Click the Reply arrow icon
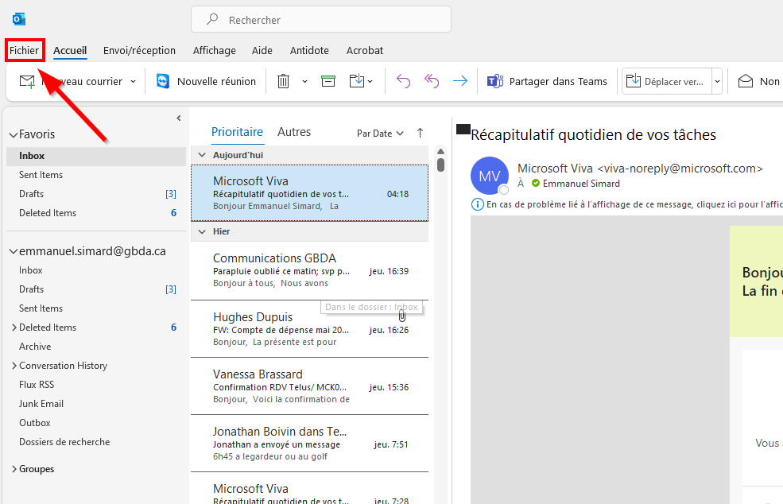The image size is (783, 504). pyautogui.click(x=403, y=81)
